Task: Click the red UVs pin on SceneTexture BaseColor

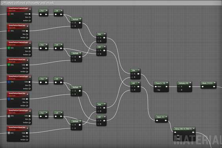Action: (9, 31)
